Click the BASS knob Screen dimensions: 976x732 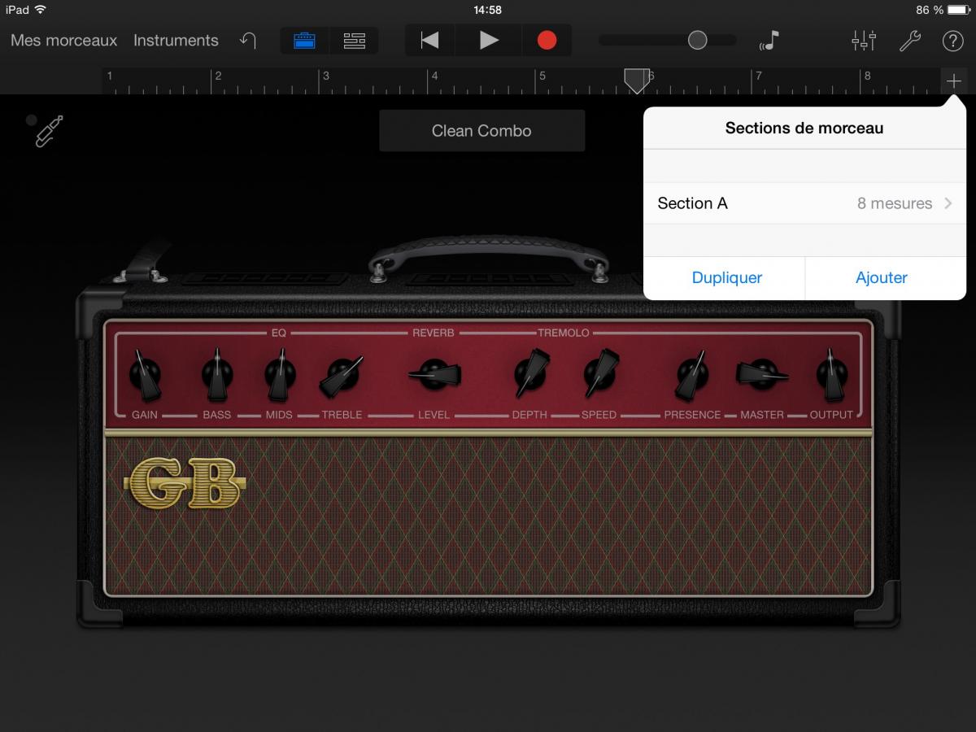pos(216,376)
